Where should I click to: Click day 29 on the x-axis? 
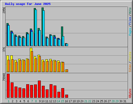[117, 101]
